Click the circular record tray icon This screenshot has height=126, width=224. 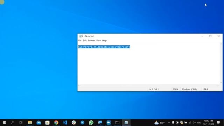point(177,122)
